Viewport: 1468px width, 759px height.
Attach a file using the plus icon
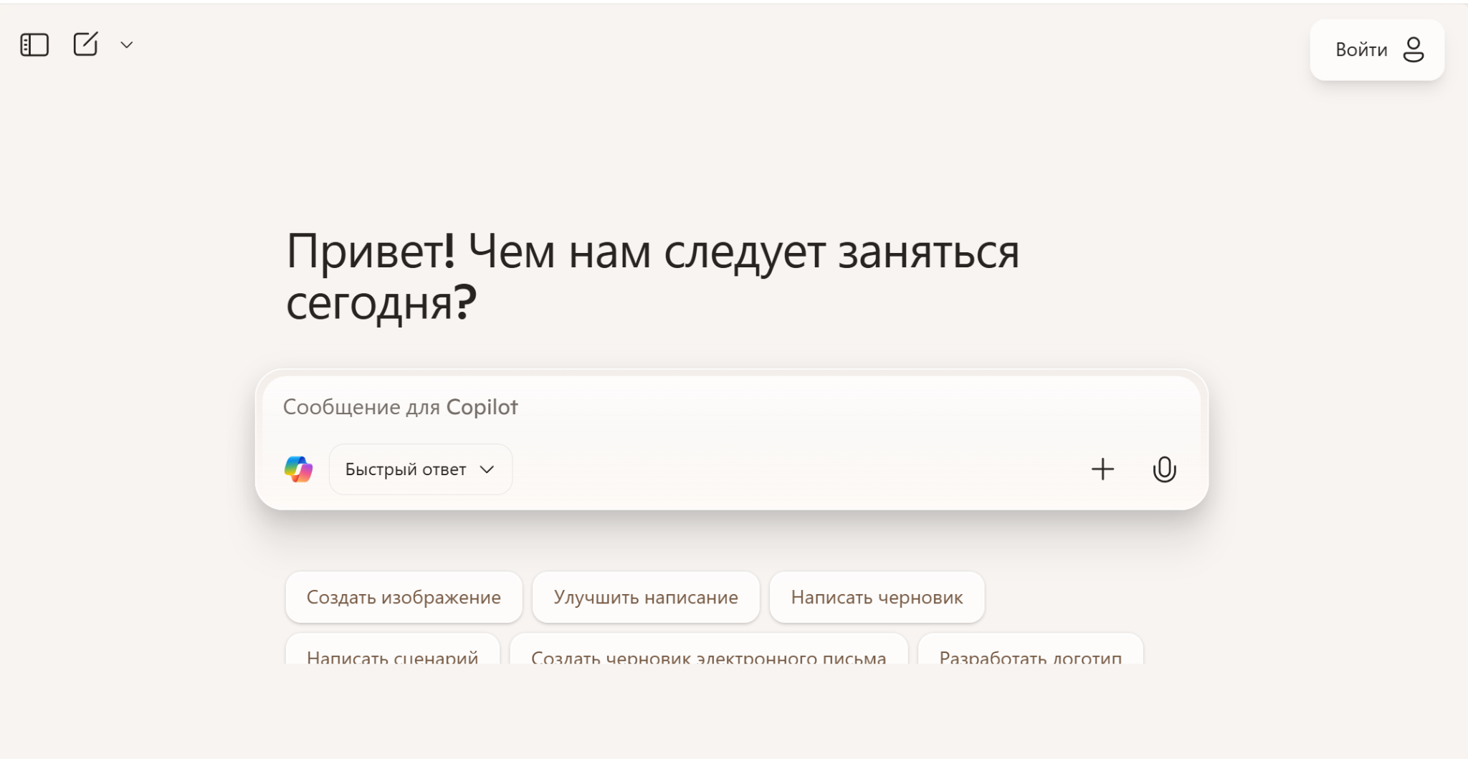click(x=1102, y=469)
